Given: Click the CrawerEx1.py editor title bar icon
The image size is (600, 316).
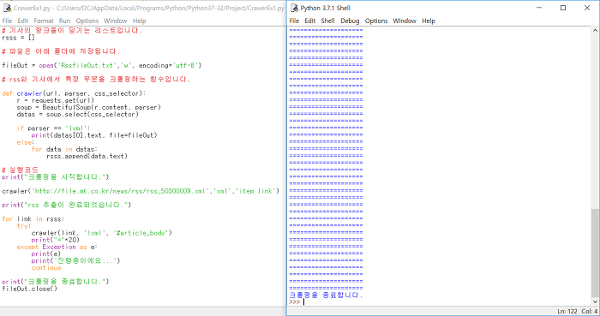Looking at the screenshot, I should tap(7, 8).
